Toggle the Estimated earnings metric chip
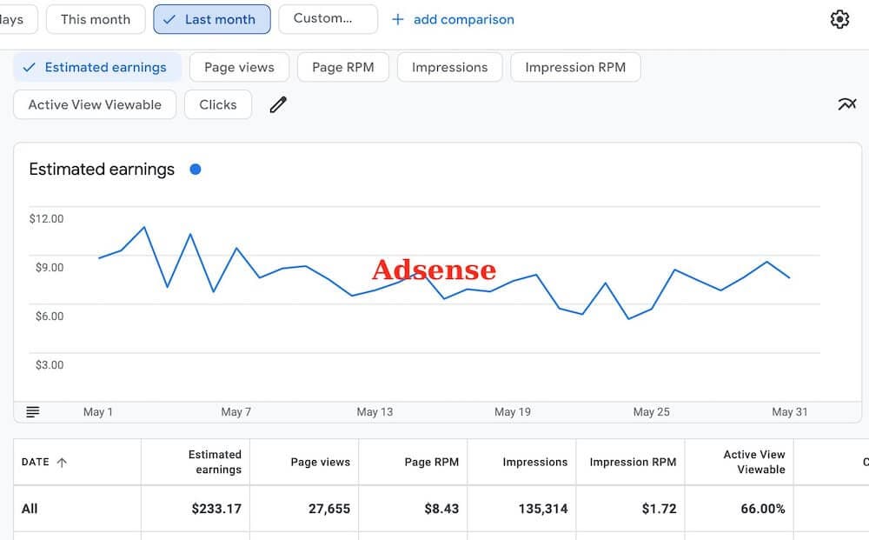Image resolution: width=869 pixels, height=540 pixels. point(97,67)
